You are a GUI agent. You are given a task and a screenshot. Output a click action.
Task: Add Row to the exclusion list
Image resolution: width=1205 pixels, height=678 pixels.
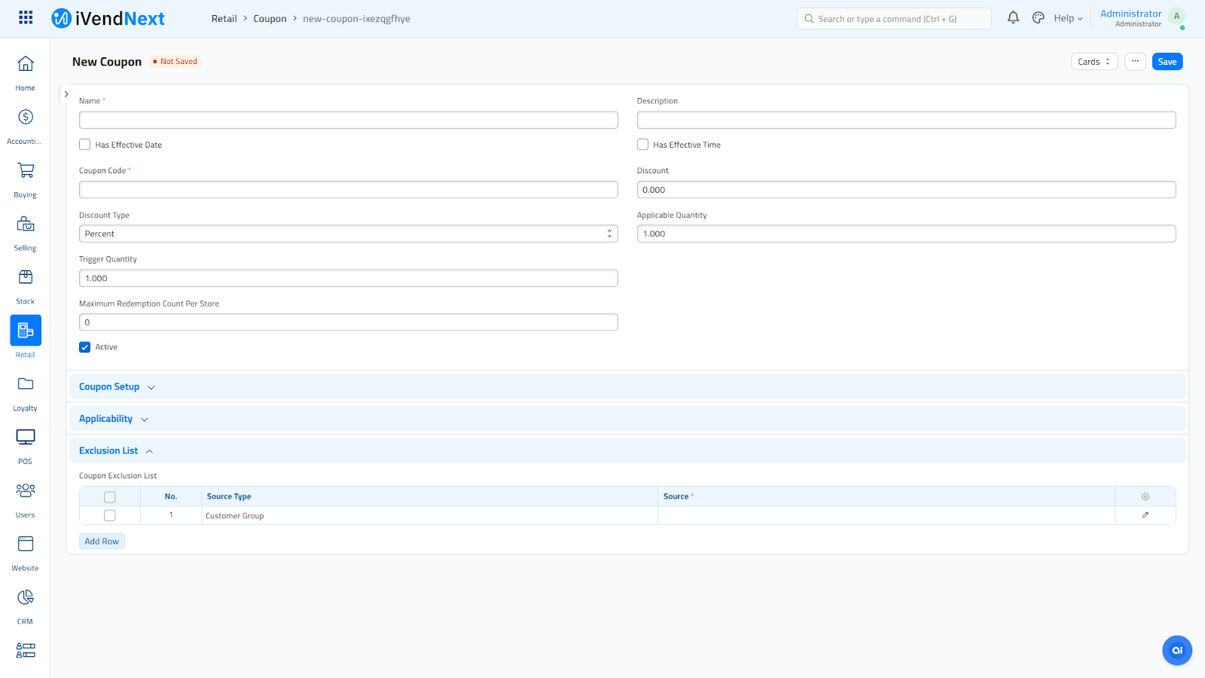pyautogui.click(x=102, y=542)
